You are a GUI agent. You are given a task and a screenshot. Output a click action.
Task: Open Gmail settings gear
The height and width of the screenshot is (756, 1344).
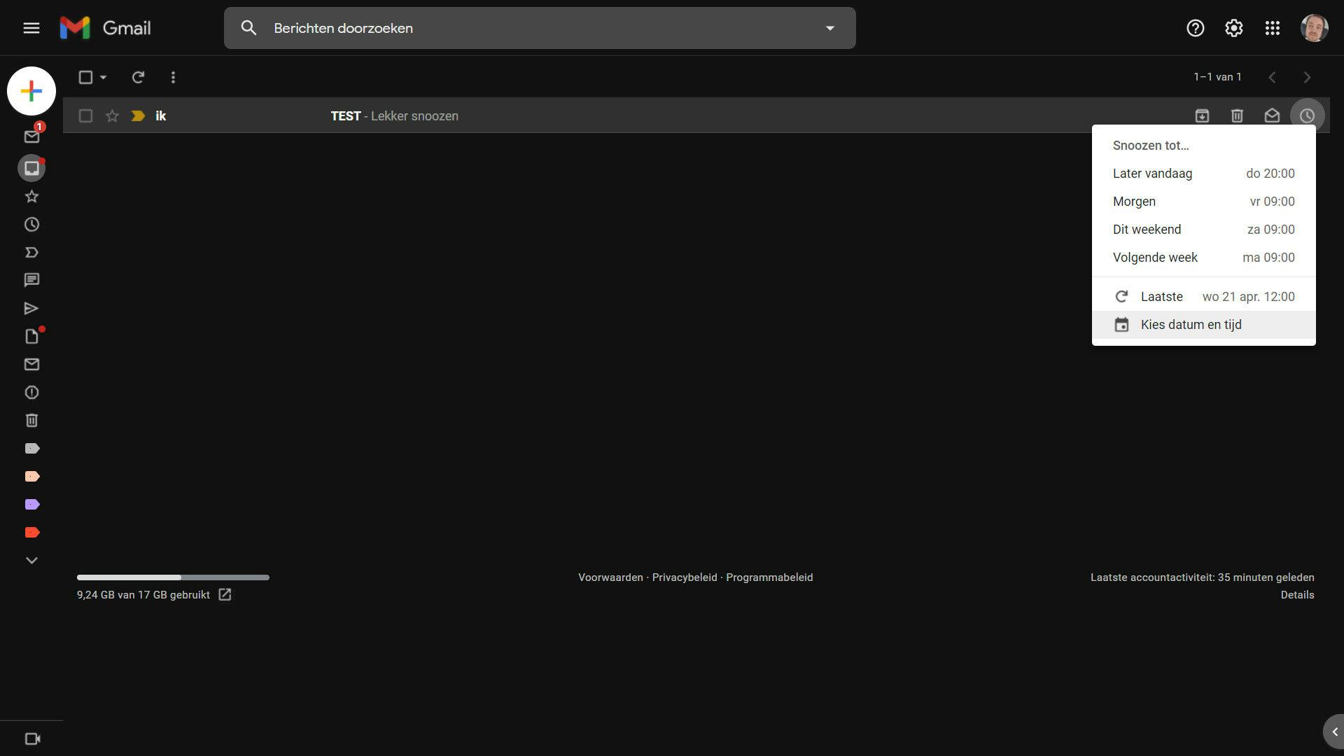click(x=1233, y=28)
